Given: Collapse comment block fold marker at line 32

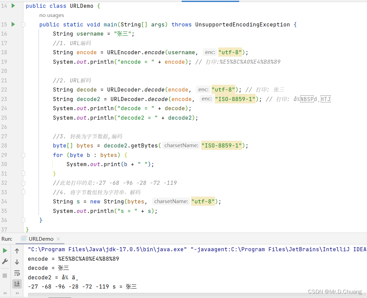Looking at the screenshot, I should coord(23,183).
